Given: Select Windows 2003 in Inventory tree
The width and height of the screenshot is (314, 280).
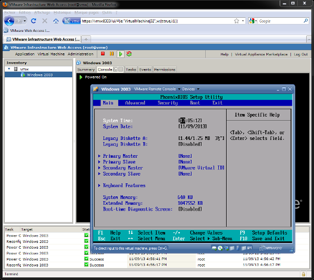Looking at the screenshot, I should click(x=38, y=75).
